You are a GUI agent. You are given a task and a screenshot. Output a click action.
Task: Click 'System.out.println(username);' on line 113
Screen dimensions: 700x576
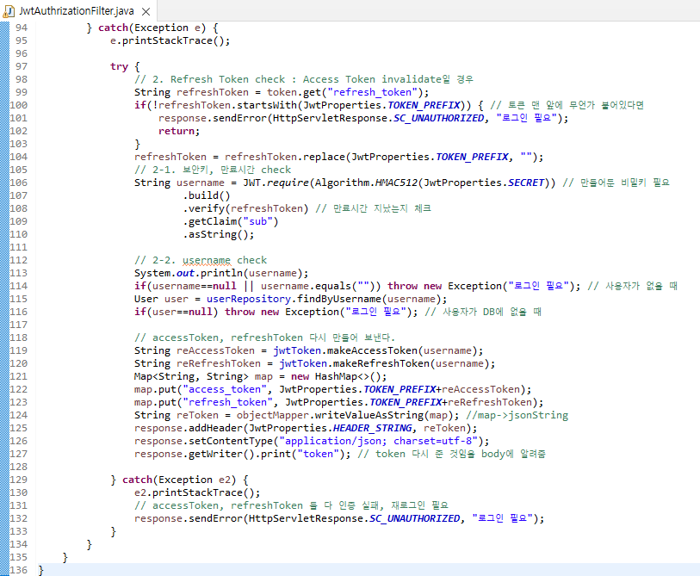221,273
